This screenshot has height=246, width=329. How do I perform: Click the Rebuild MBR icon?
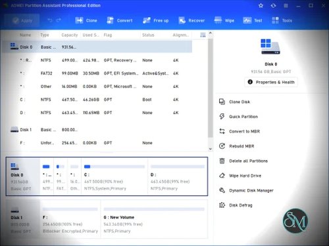coord(222,146)
